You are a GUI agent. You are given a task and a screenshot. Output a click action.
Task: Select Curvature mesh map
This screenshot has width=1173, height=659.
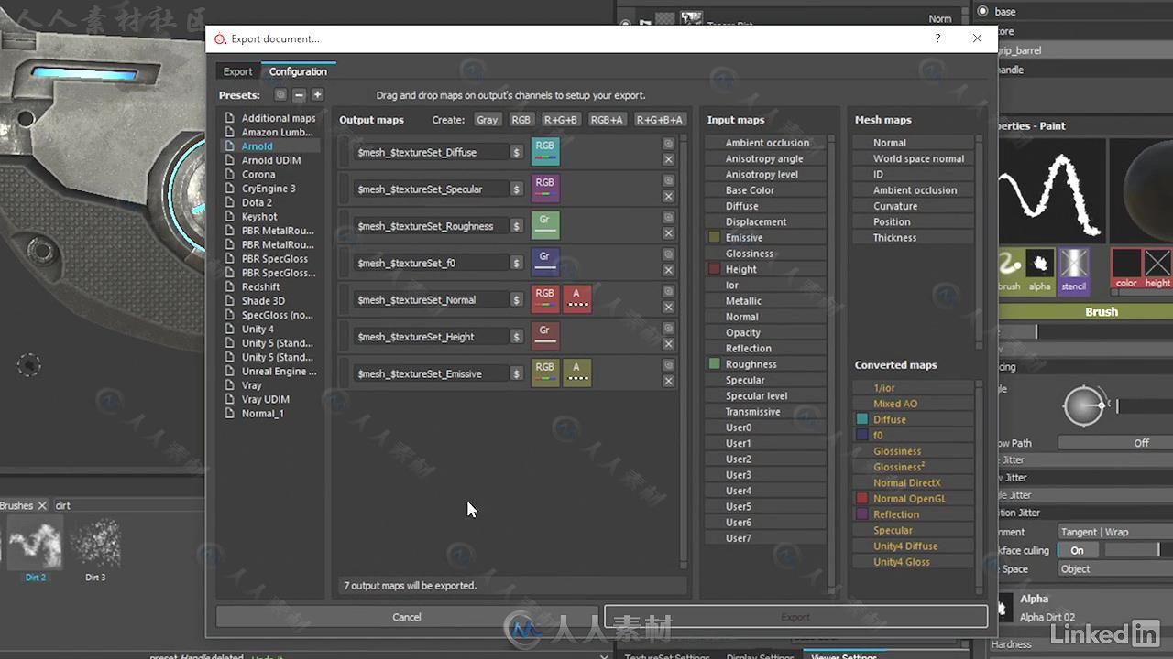(x=914, y=206)
